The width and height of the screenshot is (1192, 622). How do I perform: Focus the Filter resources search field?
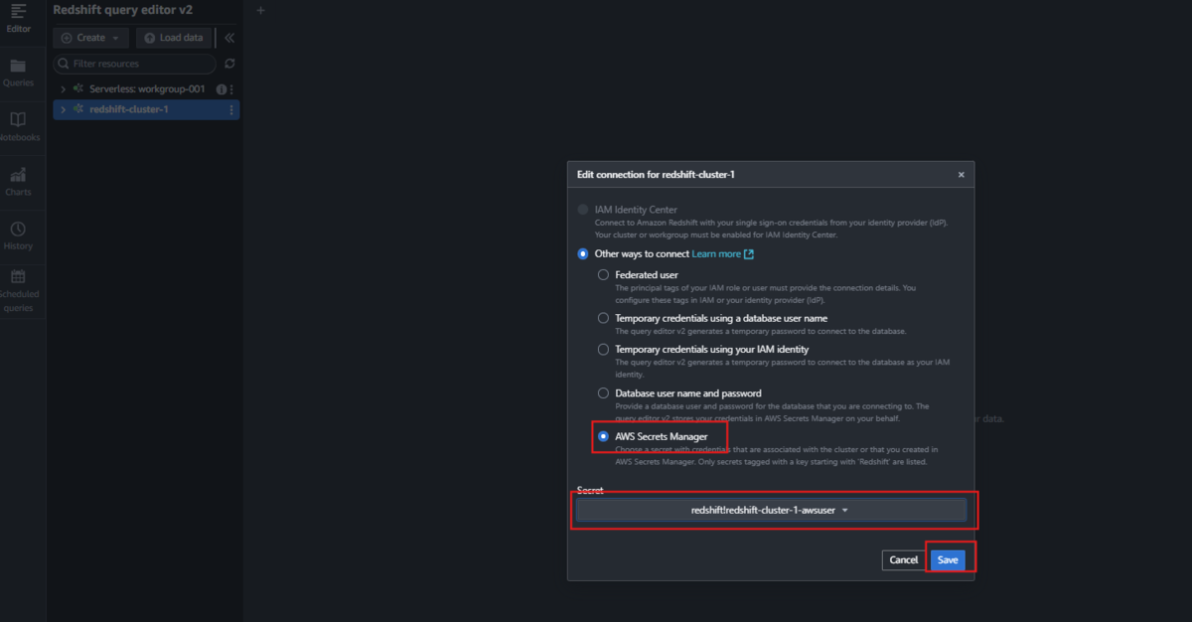coord(134,64)
